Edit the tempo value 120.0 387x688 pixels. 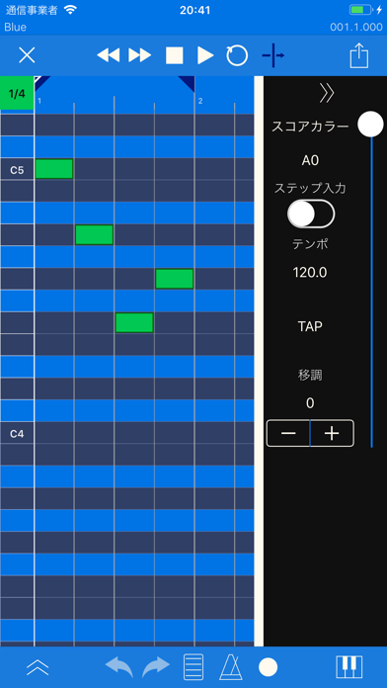310,273
